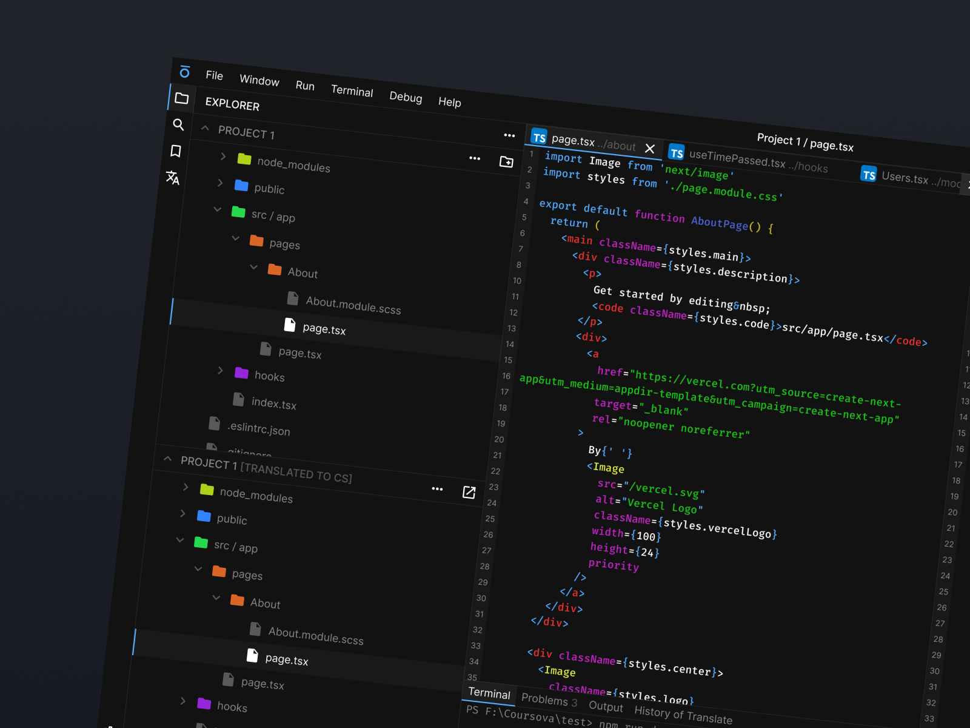
Task: Collapse src / app folder in Project 1
Action: point(218,209)
